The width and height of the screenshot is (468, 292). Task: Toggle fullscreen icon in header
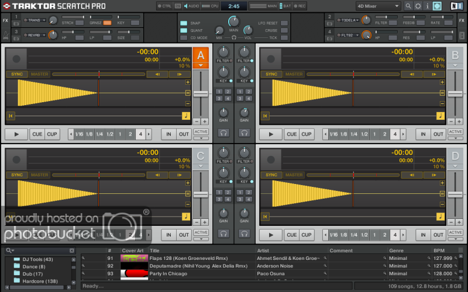437,6
